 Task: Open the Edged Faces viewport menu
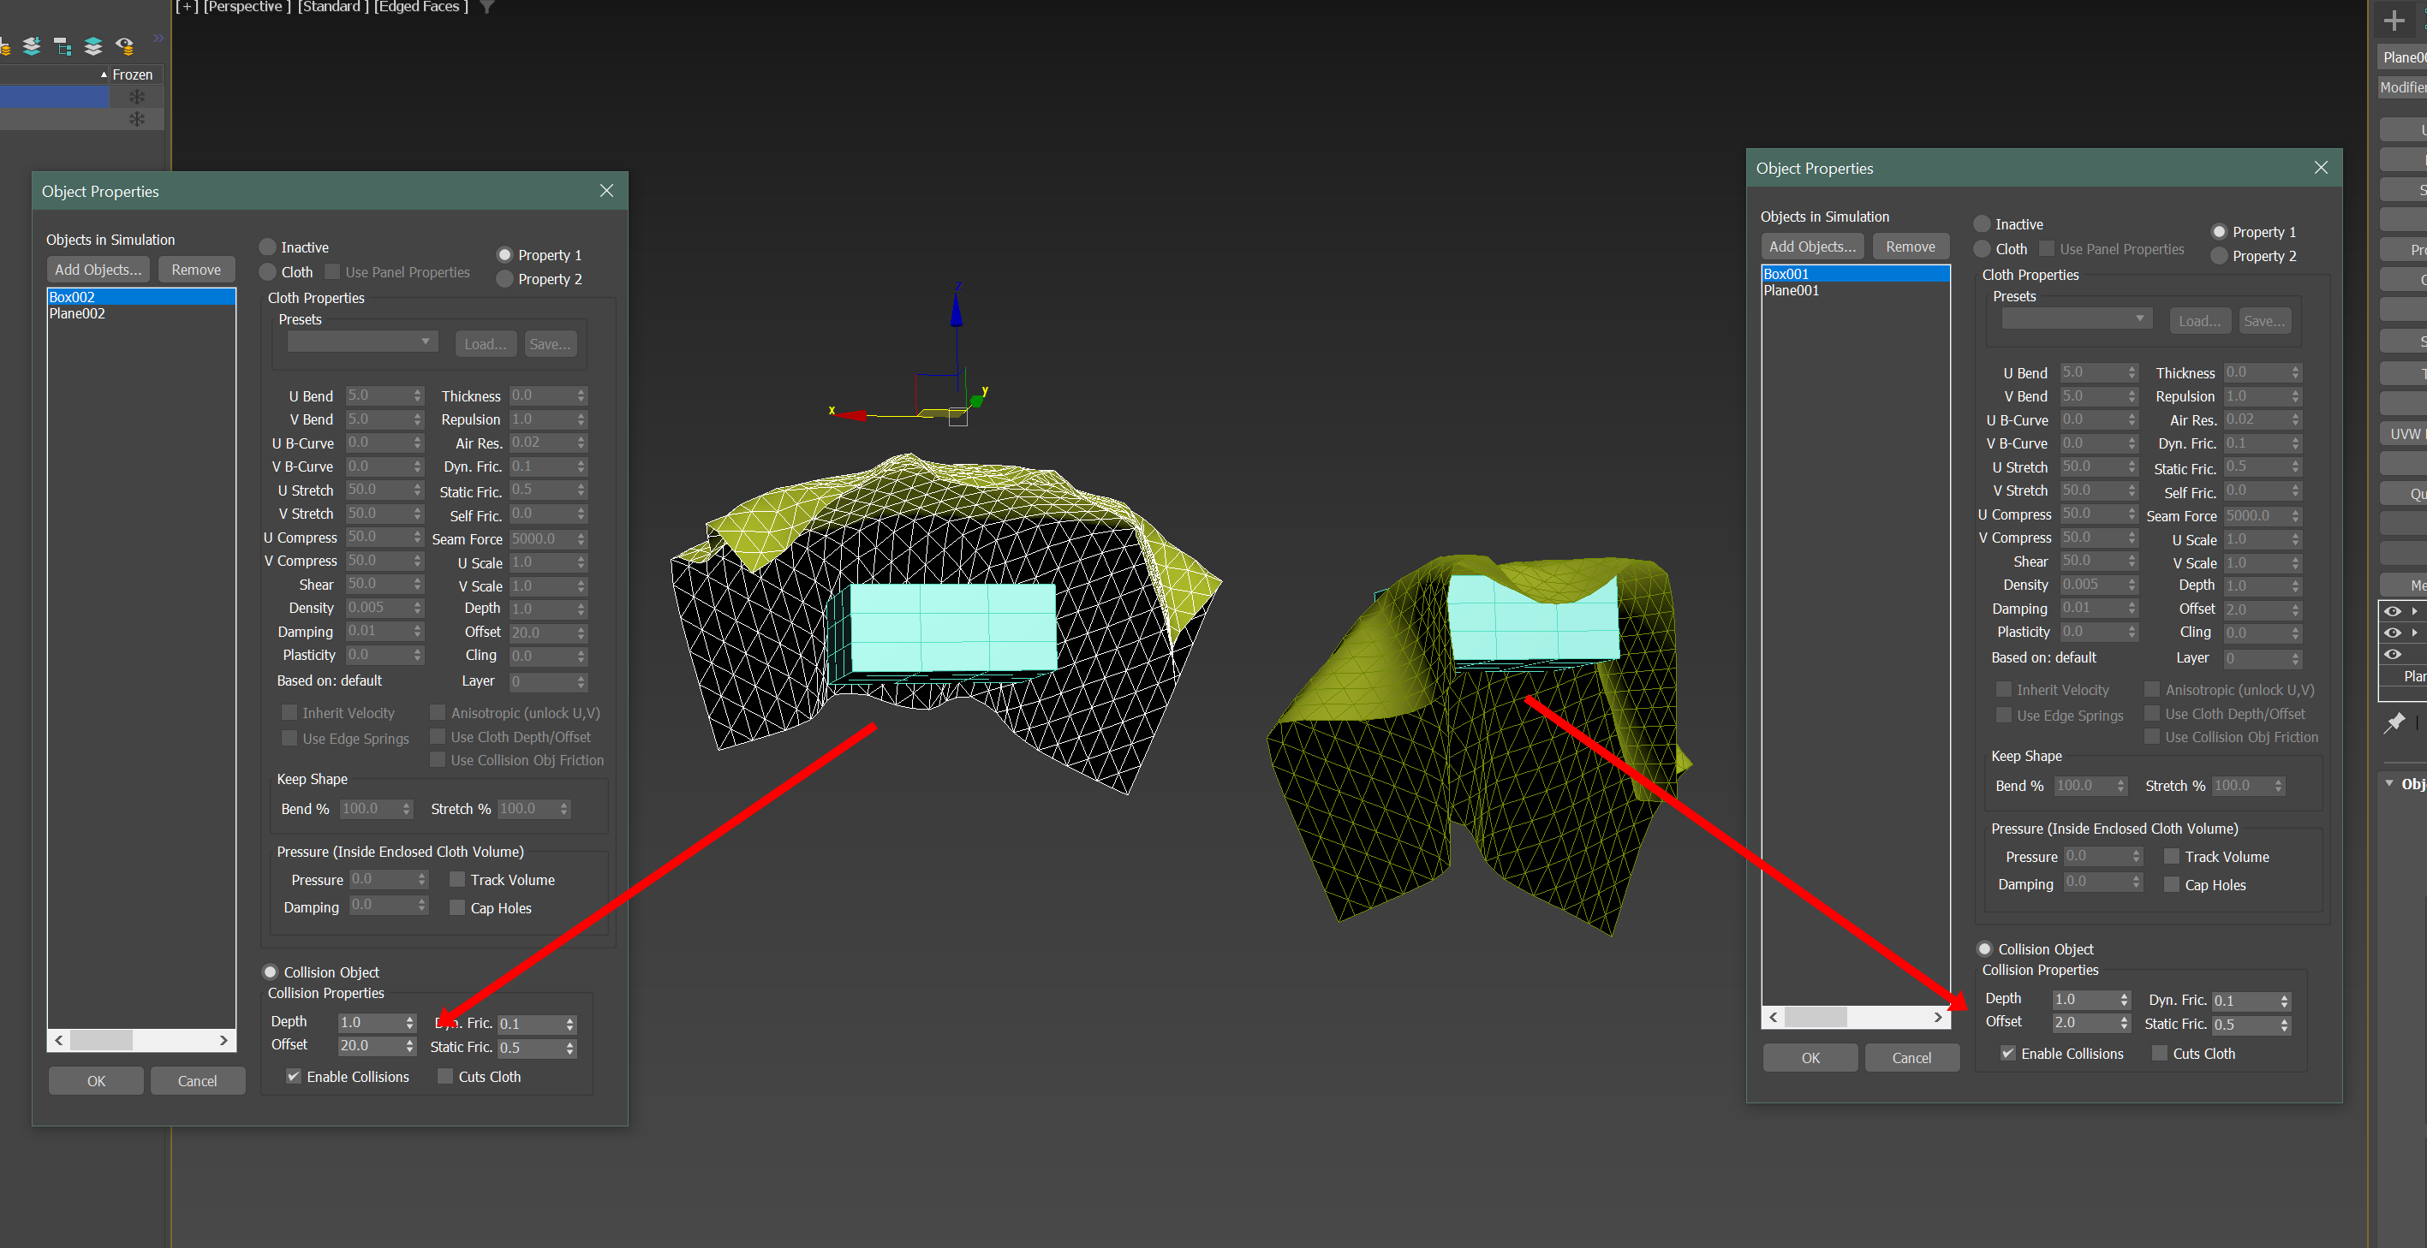point(421,8)
